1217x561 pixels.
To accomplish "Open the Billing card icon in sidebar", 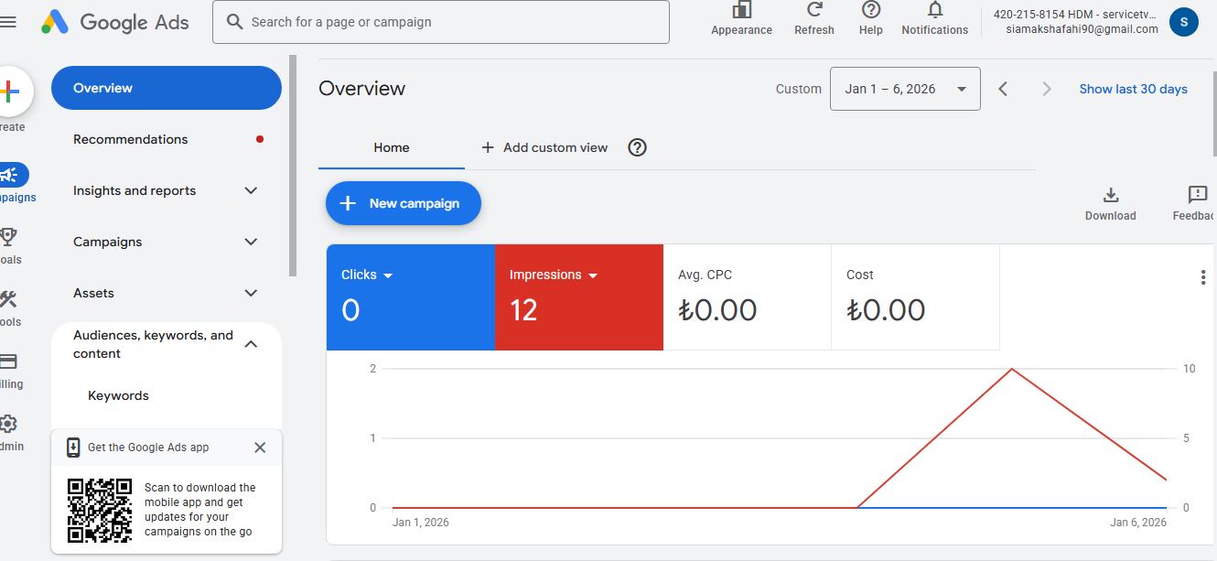I will click(8, 361).
